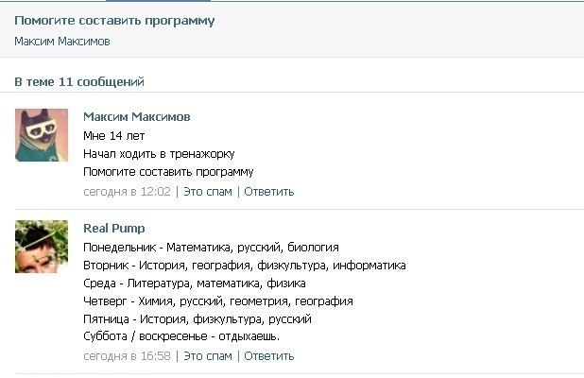
Task: Click the "сегодня в 16:58" timestamp
Action: tap(127, 356)
